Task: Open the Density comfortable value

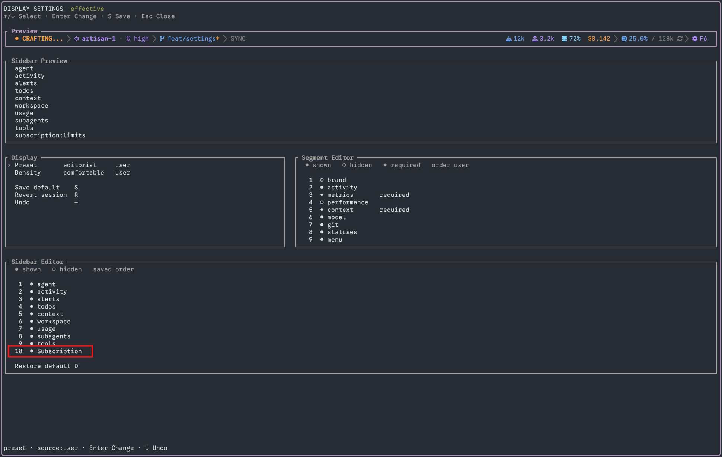Action: tap(83, 173)
